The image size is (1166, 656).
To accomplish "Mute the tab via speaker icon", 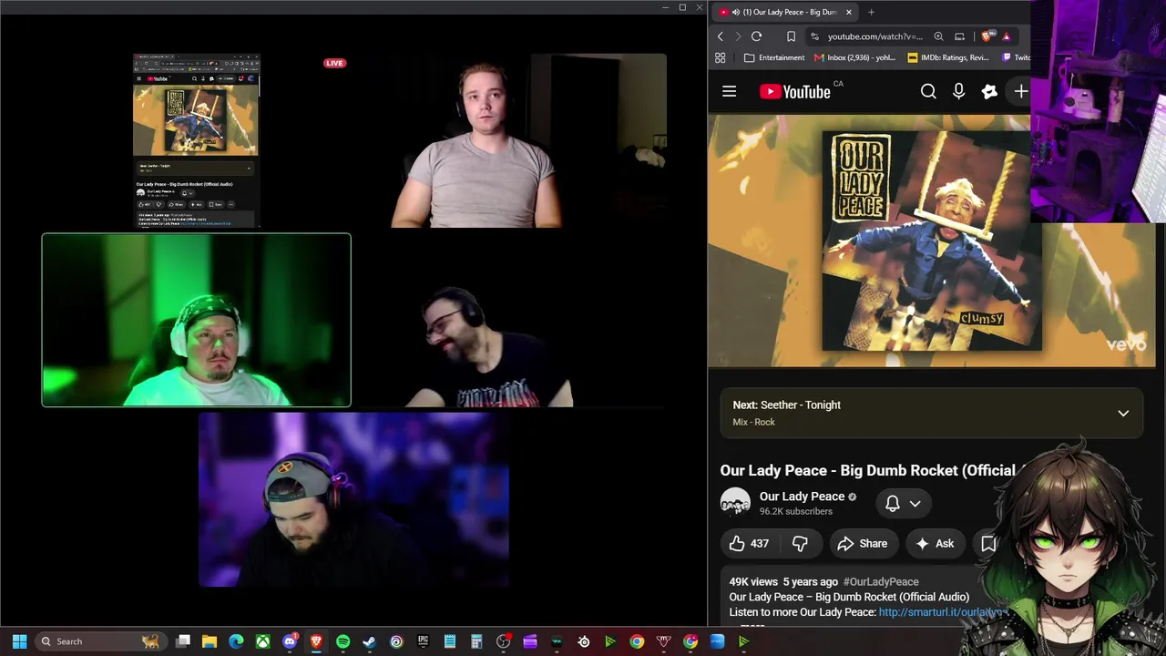I will coord(735,12).
